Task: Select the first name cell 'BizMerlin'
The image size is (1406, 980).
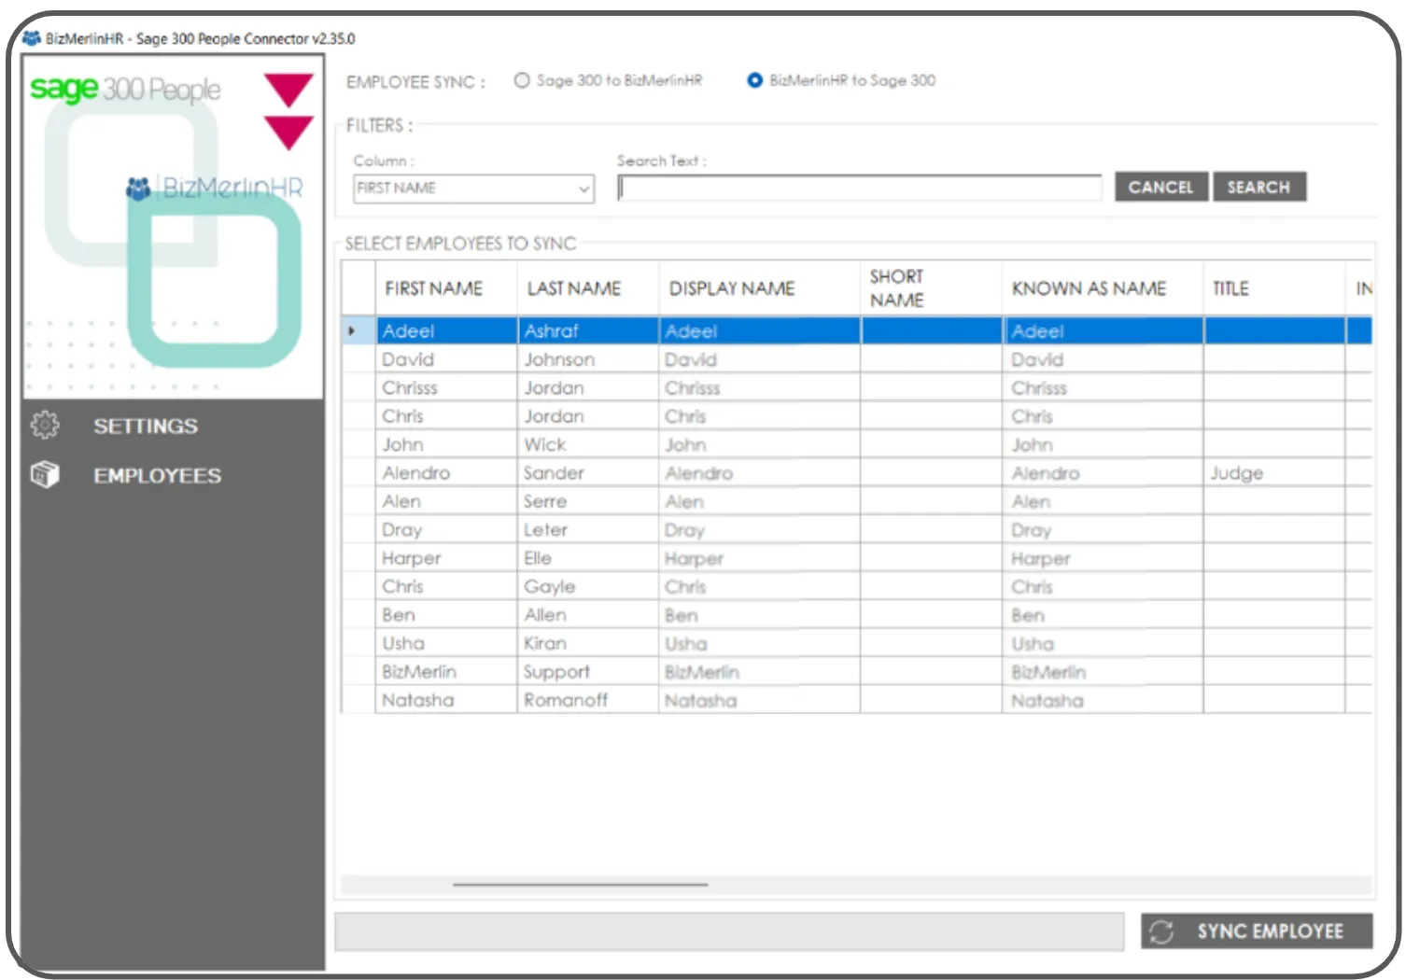Action: tap(447, 671)
